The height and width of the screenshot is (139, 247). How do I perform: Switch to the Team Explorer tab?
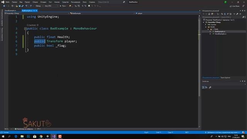point(225,78)
